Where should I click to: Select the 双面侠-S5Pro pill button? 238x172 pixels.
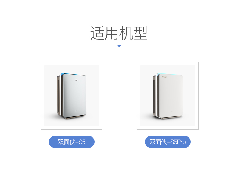coord(168,142)
